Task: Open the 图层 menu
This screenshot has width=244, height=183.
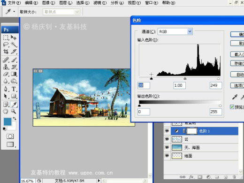Action: point(66,3)
